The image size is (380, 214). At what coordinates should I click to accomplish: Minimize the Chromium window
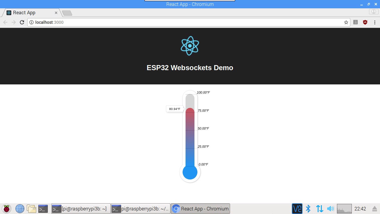(362, 4)
